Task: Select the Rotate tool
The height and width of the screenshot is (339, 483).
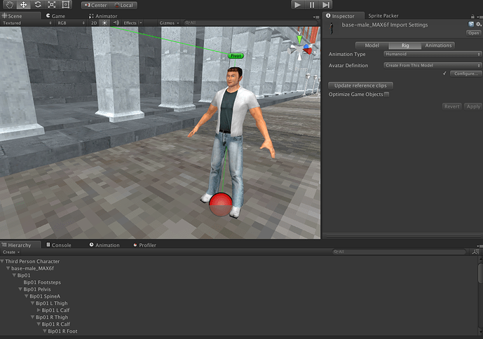Action: click(x=37, y=5)
